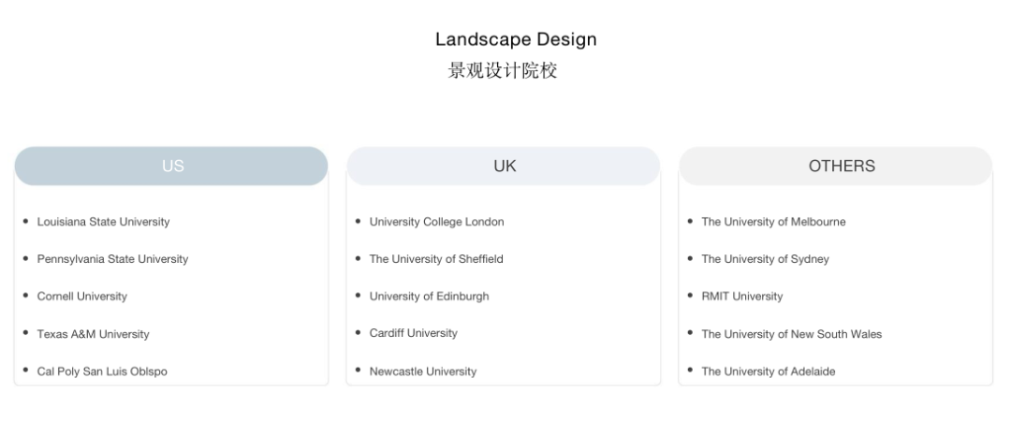Select RMIT University
This screenshot has width=1011, height=422.
(x=742, y=297)
